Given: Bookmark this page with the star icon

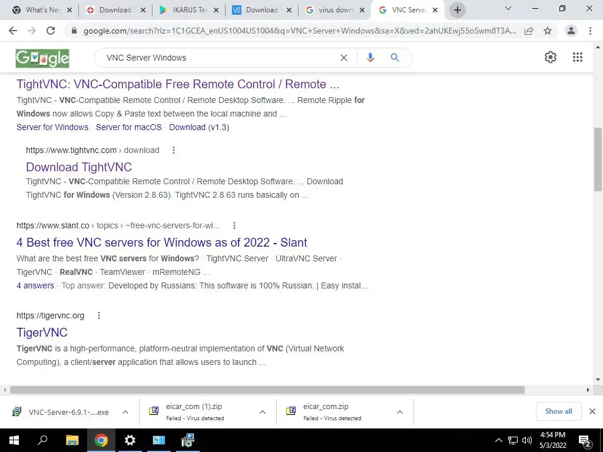Looking at the screenshot, I should 548,31.
